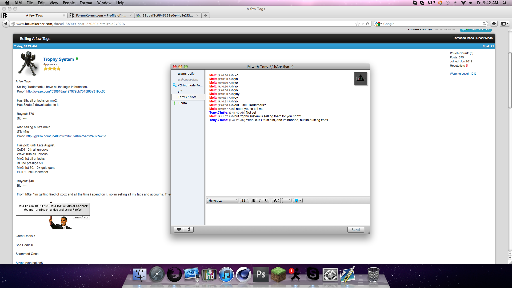Open the first gyazo proof link
512x288 pixels.
point(66,91)
